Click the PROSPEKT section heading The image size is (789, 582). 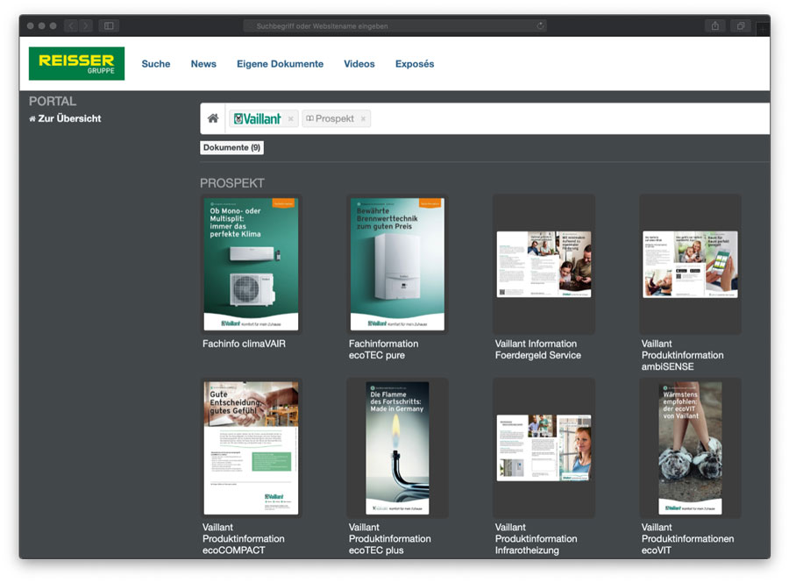pyautogui.click(x=232, y=183)
